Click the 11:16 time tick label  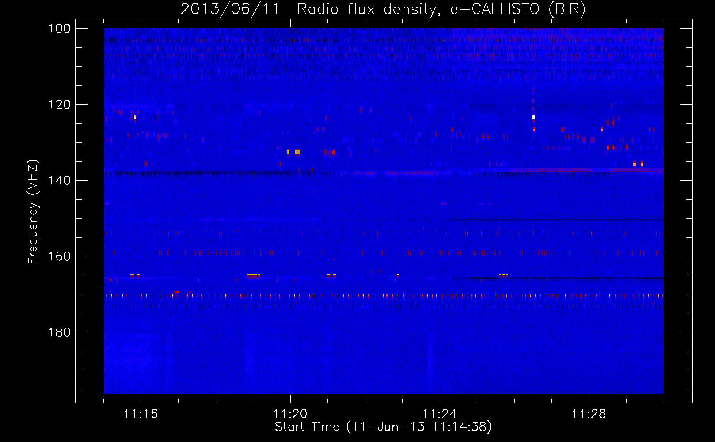pyautogui.click(x=141, y=414)
